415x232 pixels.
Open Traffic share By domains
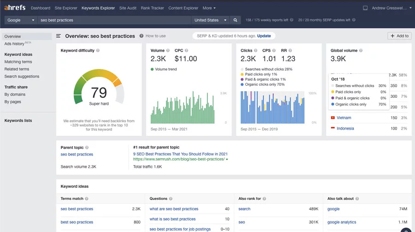click(15, 94)
